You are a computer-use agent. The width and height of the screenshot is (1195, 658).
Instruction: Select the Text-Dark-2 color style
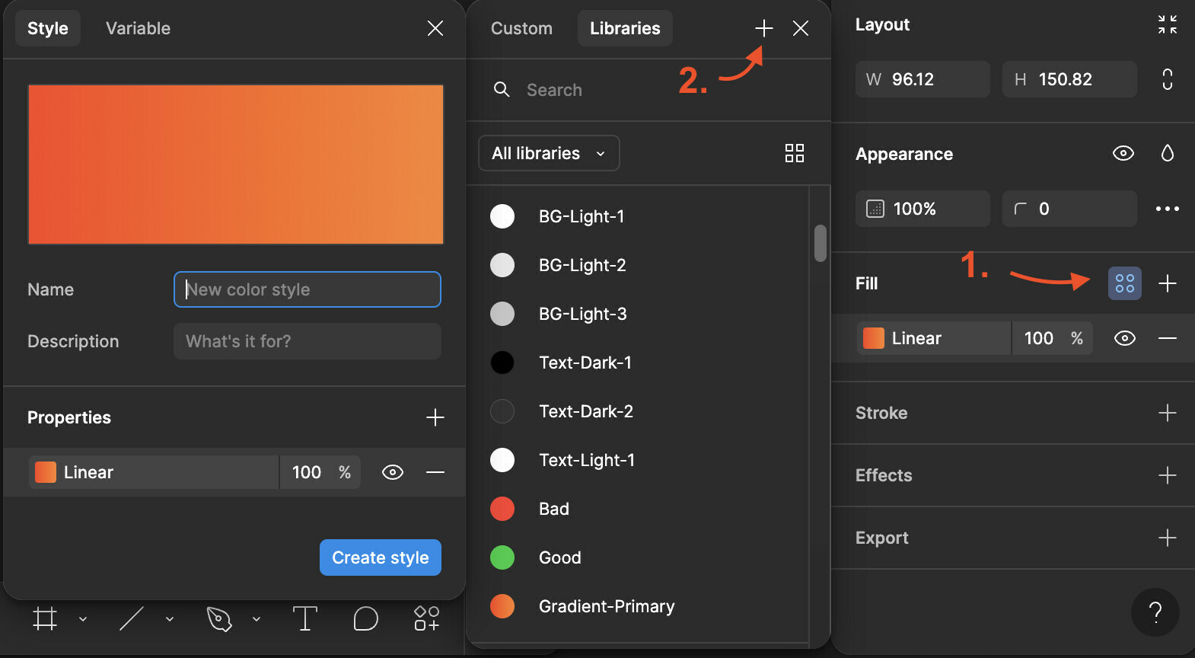(638, 411)
